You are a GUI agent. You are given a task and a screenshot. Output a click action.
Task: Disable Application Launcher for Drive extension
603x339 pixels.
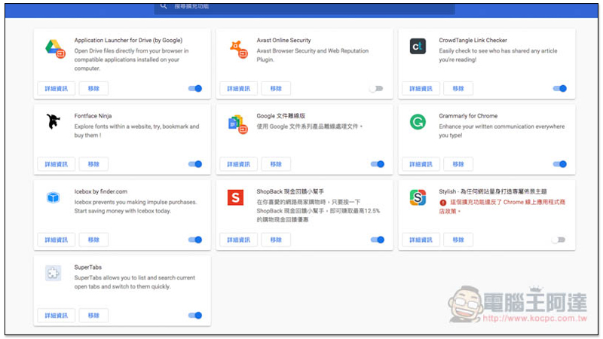coord(195,88)
